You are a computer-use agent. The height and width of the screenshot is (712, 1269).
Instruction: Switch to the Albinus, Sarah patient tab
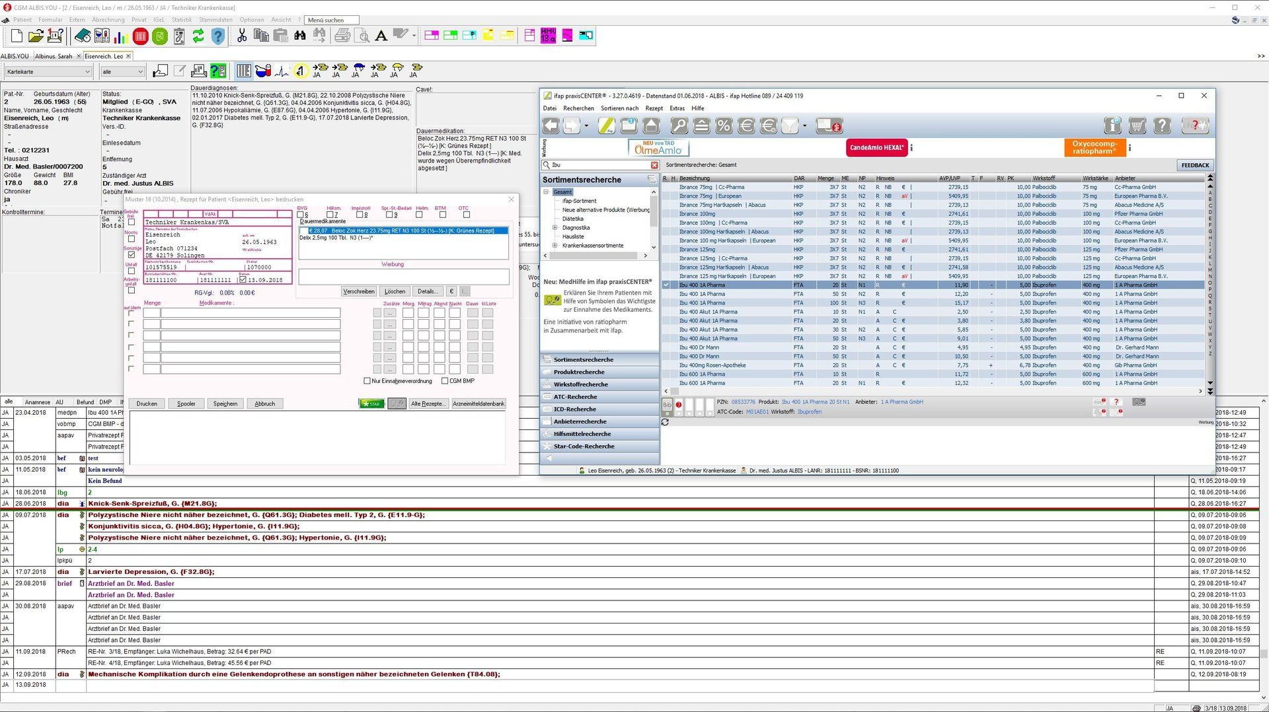(54, 56)
